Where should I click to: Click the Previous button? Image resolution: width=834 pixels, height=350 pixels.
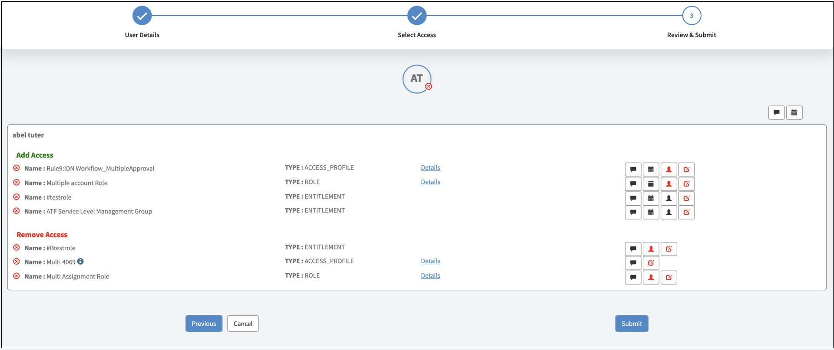(x=204, y=324)
